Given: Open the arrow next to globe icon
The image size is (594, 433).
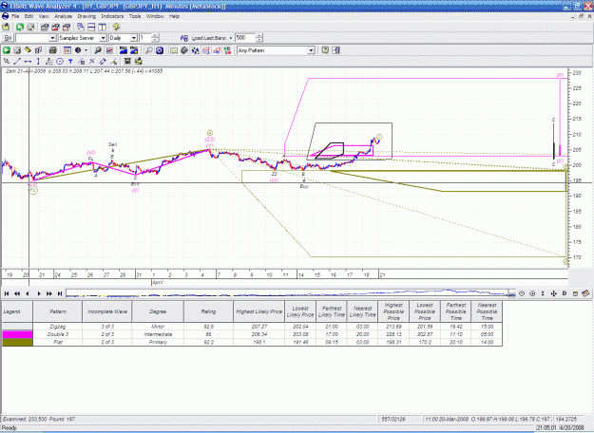Looking at the screenshot, I should click(86, 50).
